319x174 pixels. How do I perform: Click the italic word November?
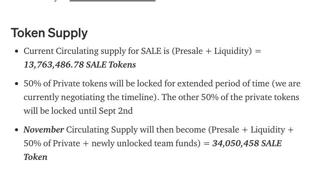coord(44,130)
